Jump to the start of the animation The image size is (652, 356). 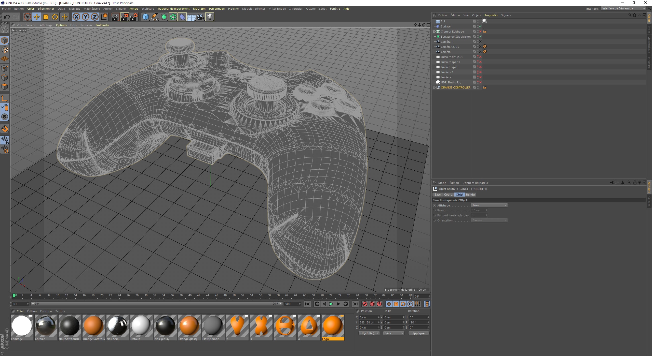coord(307,304)
